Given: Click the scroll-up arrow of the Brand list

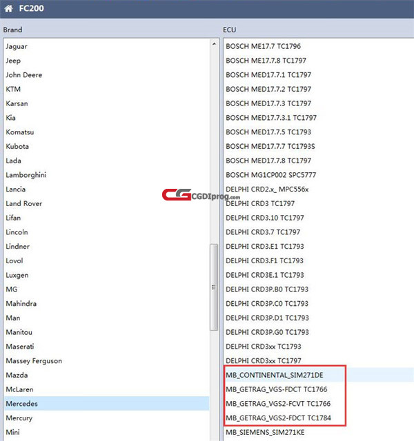Looking at the screenshot, I should coord(214,44).
